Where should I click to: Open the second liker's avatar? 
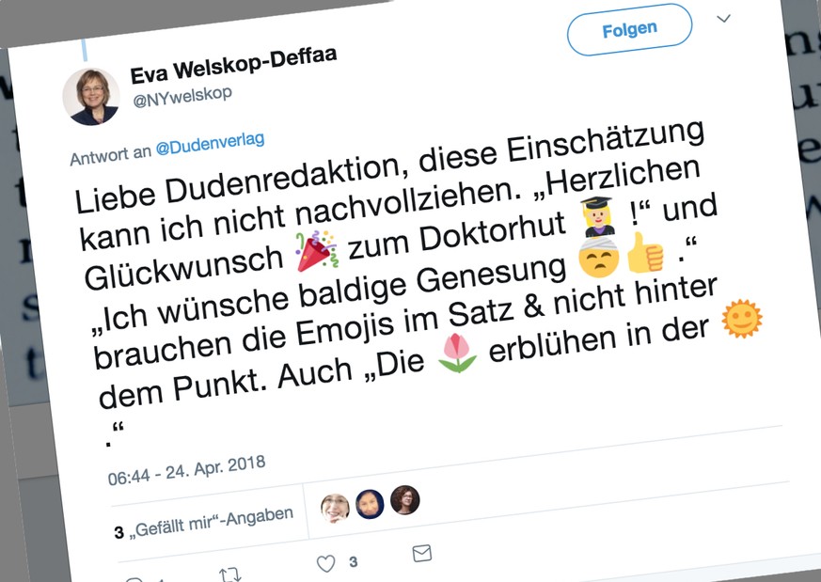[370, 504]
